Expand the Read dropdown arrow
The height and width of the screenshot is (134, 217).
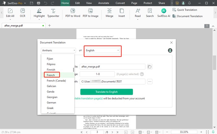click(138, 19)
